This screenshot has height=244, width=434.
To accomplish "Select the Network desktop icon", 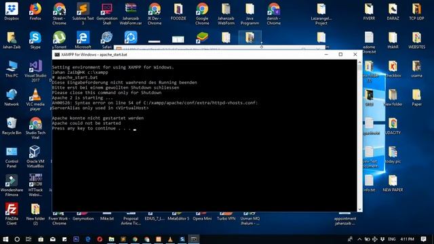I will (12, 98).
